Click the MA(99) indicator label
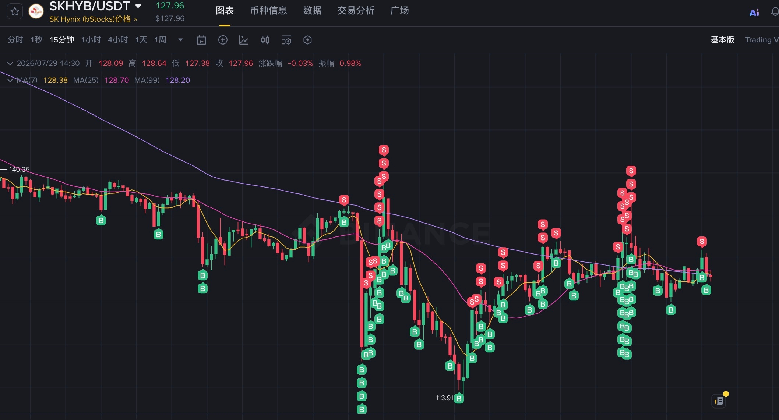The width and height of the screenshot is (779, 420). (147, 80)
